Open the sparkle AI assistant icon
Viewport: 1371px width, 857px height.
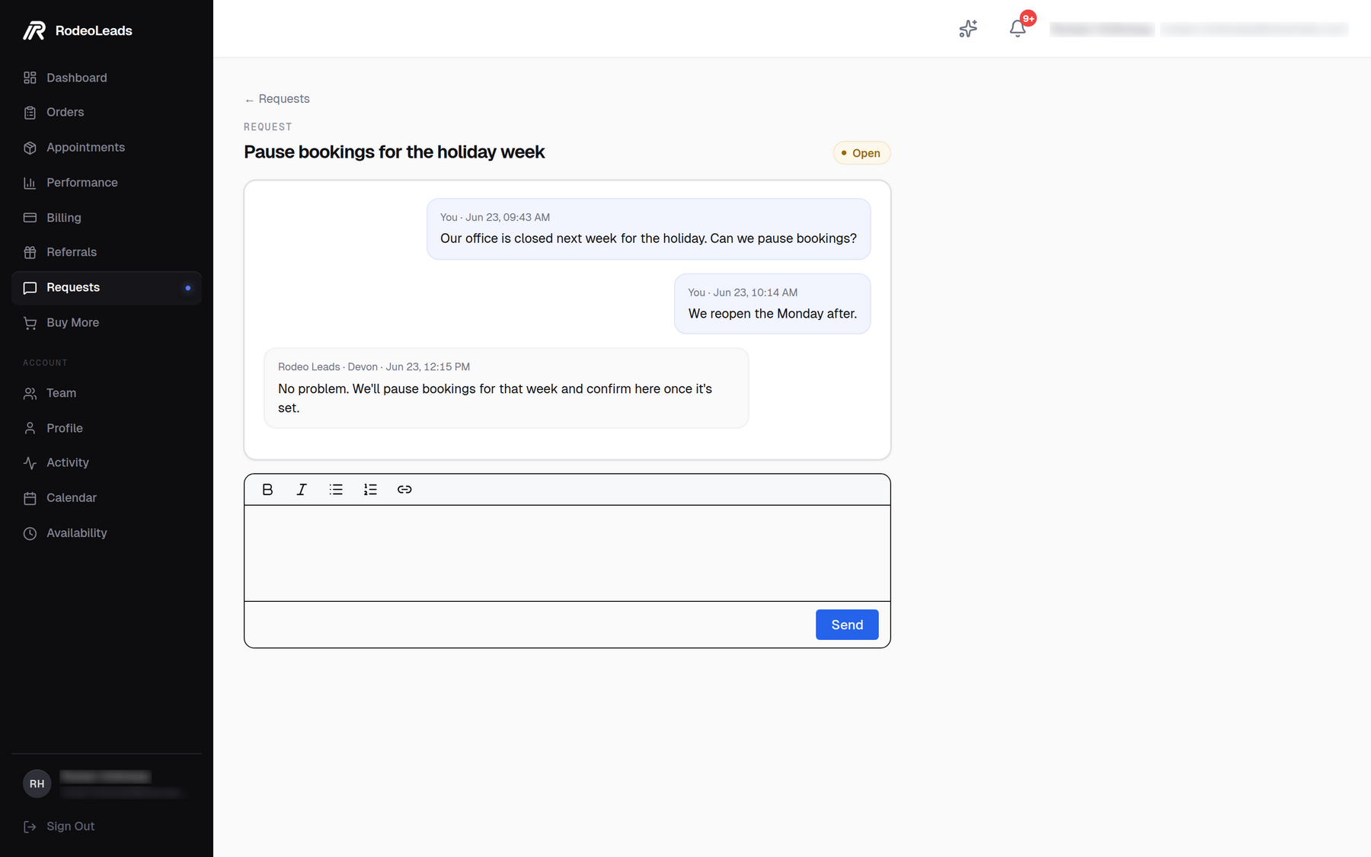pos(968,29)
